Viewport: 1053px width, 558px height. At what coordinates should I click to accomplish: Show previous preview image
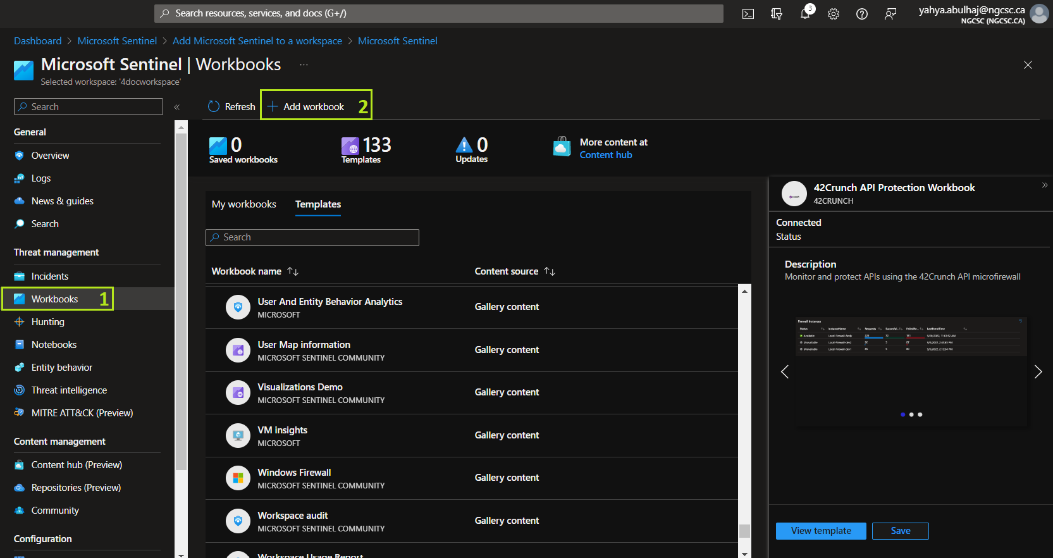[785, 372]
